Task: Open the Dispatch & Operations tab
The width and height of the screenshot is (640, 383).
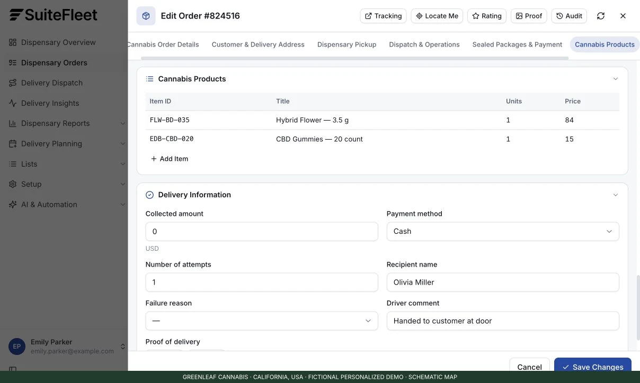Action: point(424,44)
